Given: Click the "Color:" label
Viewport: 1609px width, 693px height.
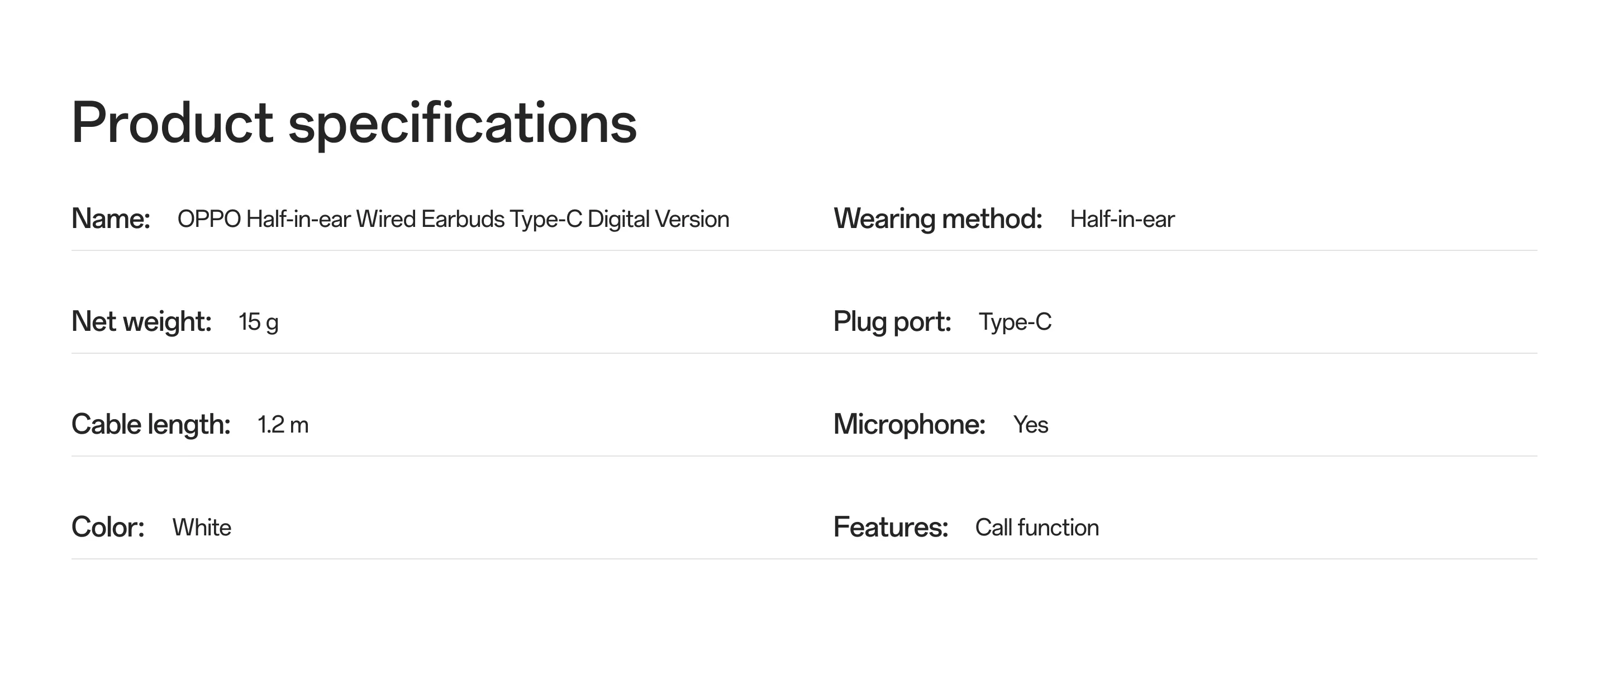Looking at the screenshot, I should click(107, 528).
